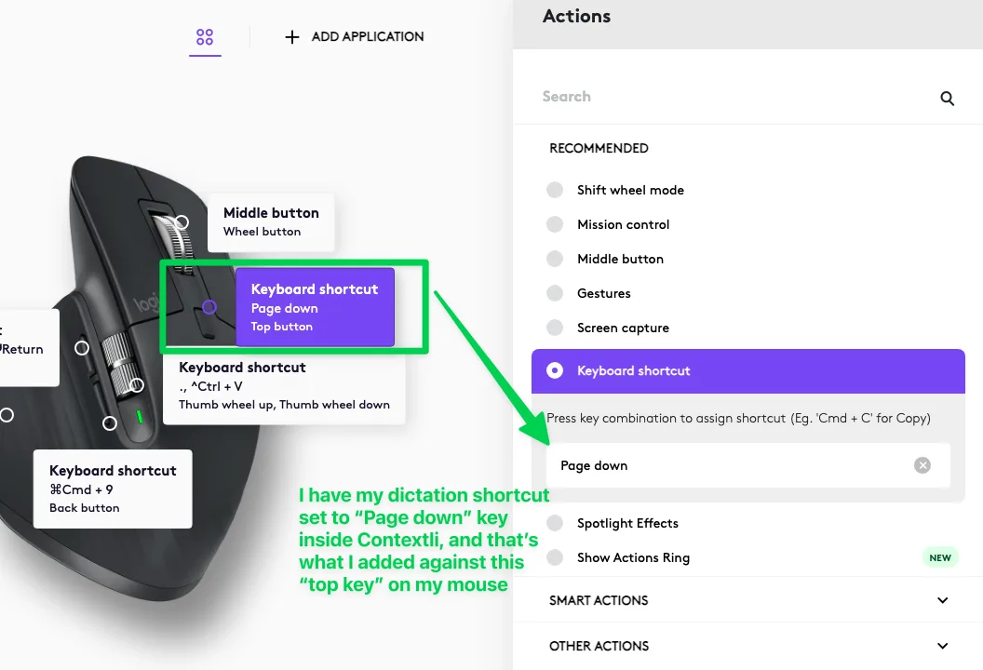Screen dimensions: 983x670
Task: Click the NEW badge on Actions Ring
Action: 940,557
